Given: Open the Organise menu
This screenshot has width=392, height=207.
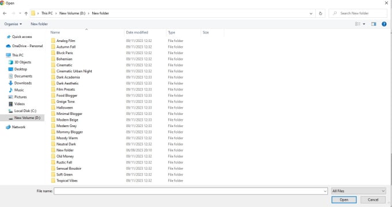Looking at the screenshot, I should [13, 24].
